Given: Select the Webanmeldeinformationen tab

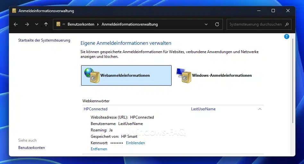Looking at the screenshot, I should coord(126,75).
